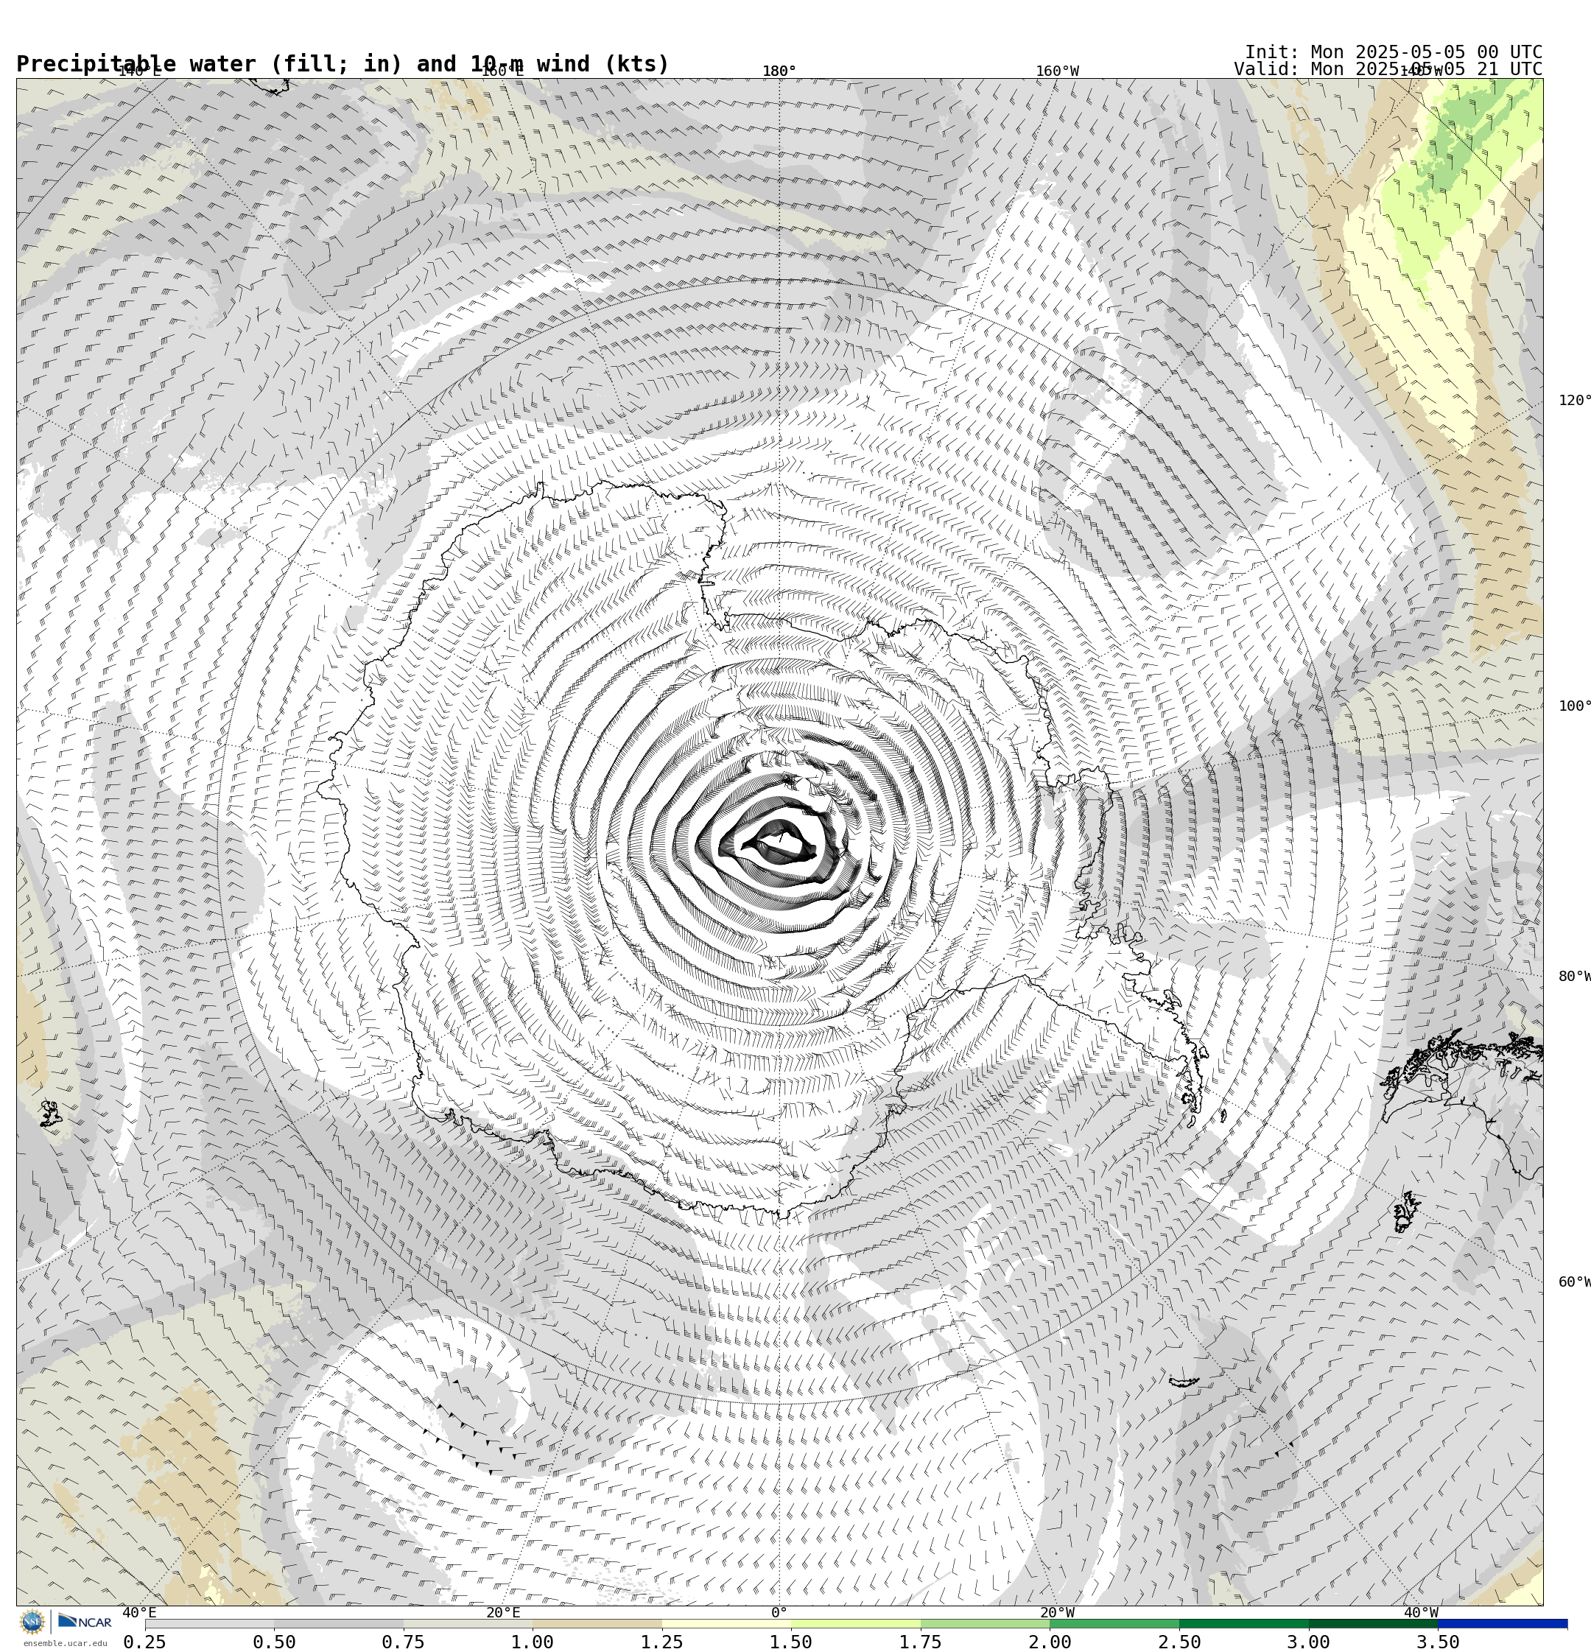Click the NSF round logo
The width and height of the screenshot is (1591, 1652).
click(x=32, y=1622)
